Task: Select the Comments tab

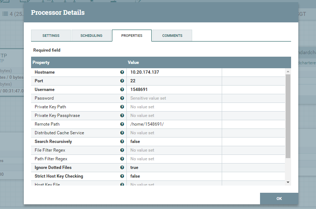Action: pos(172,36)
